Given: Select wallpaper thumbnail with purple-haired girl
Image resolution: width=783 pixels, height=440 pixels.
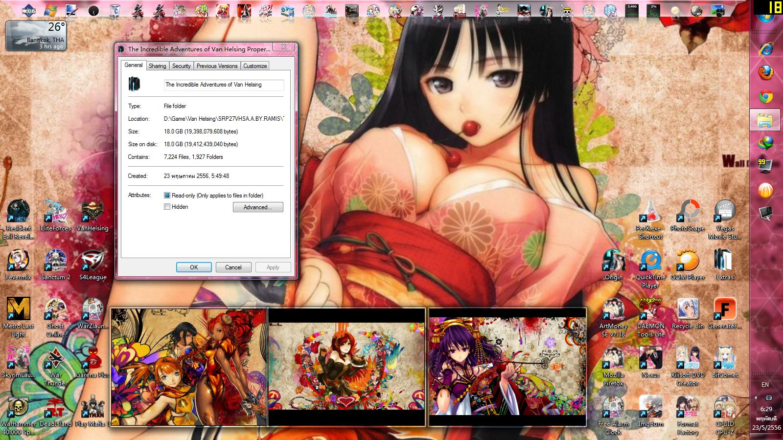Looking at the screenshot, I should tap(507, 367).
